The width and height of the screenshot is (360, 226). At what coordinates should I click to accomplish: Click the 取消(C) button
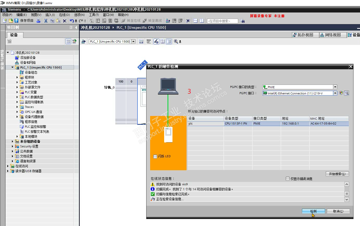click(338, 211)
